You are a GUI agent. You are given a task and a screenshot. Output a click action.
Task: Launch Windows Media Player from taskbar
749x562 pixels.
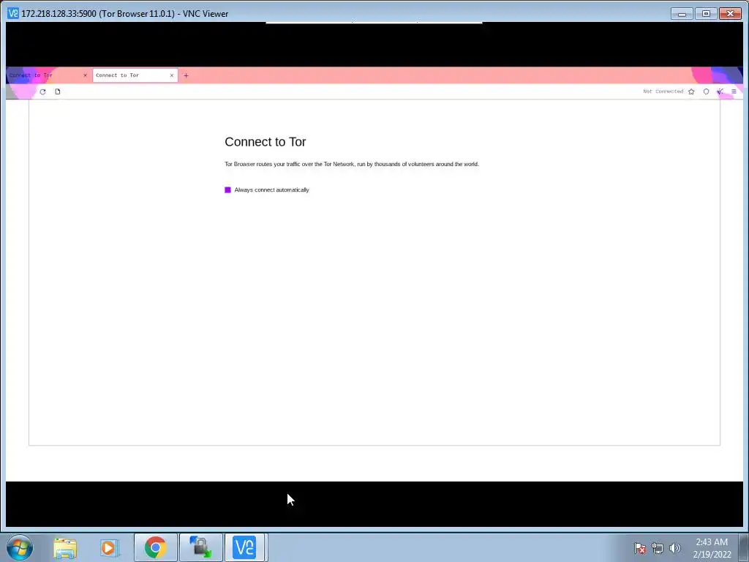(109, 547)
